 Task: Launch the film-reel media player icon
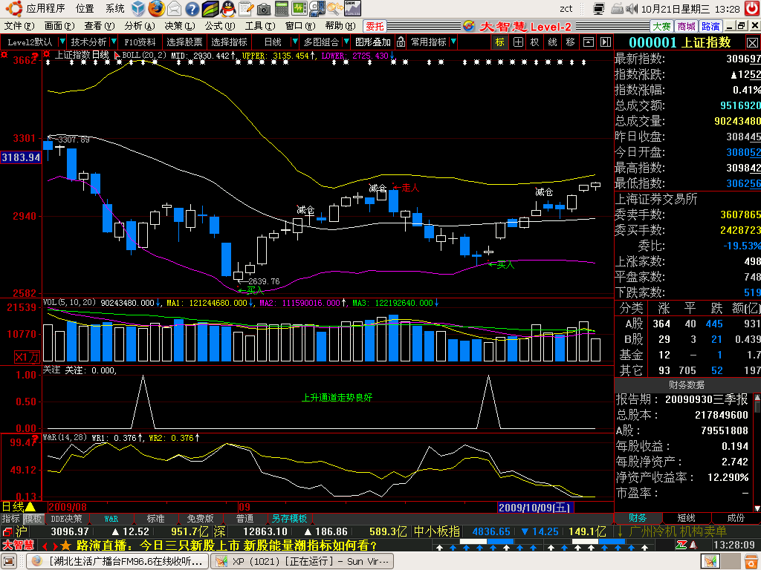click(317, 8)
